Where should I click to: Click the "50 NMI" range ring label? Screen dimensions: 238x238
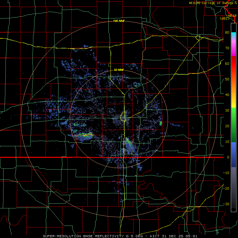119,70
